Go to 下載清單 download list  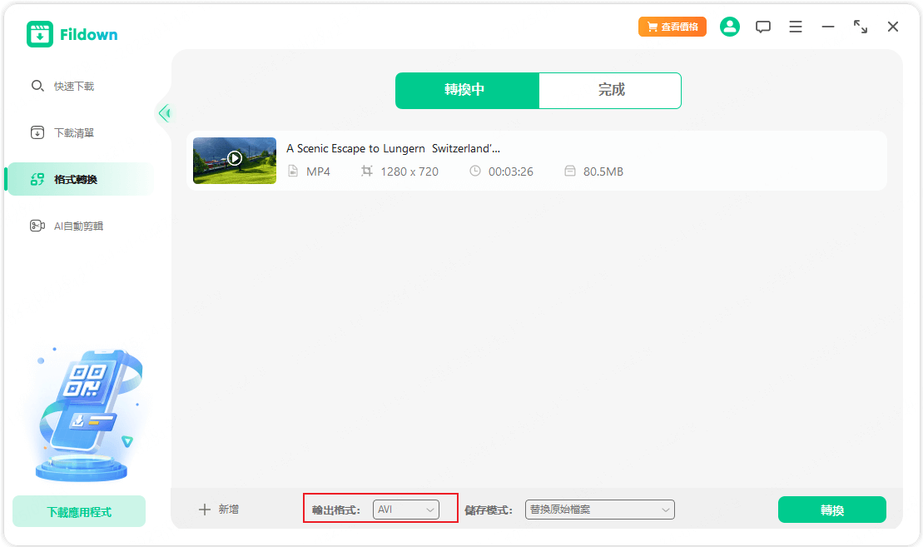73,132
